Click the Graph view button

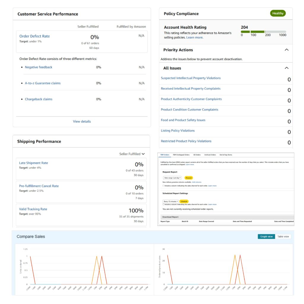(x=266, y=237)
